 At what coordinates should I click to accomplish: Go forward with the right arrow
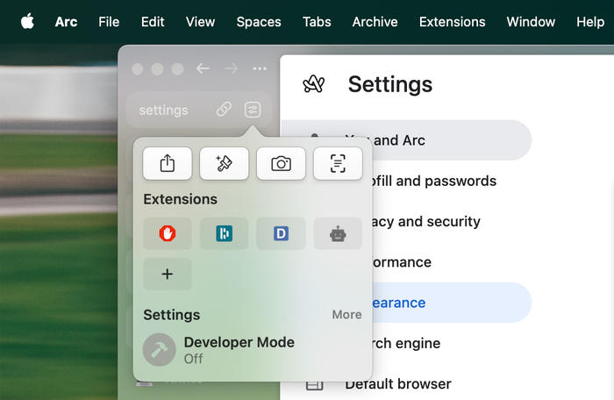[232, 68]
